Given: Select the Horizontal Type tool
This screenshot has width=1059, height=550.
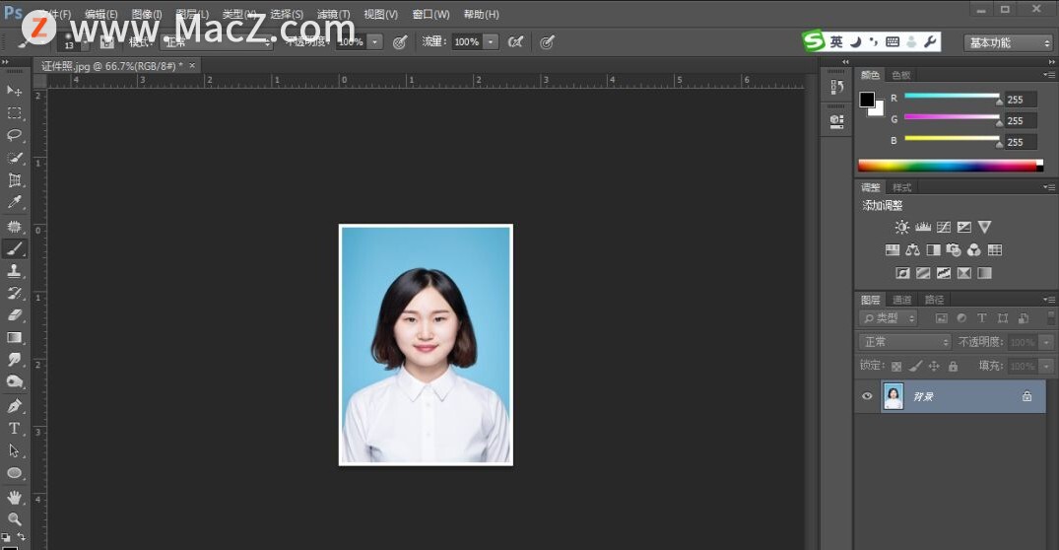Looking at the screenshot, I should (14, 429).
